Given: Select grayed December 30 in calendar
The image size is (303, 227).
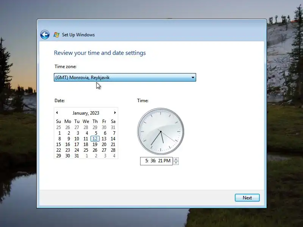Looking at the screenshot, I should coord(104,127).
